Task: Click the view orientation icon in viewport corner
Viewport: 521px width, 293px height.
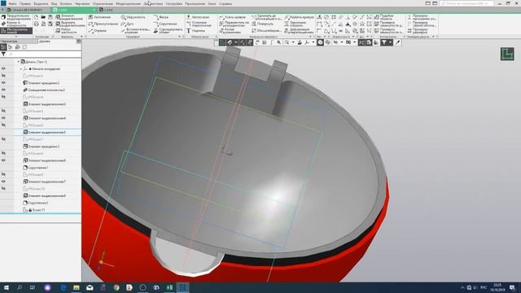Action: pyautogui.click(x=507, y=54)
